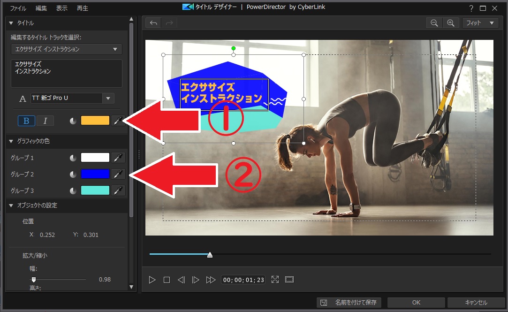The width and height of the screenshot is (508, 312).
Task: Open the 表示 menu
Action: (x=62, y=8)
